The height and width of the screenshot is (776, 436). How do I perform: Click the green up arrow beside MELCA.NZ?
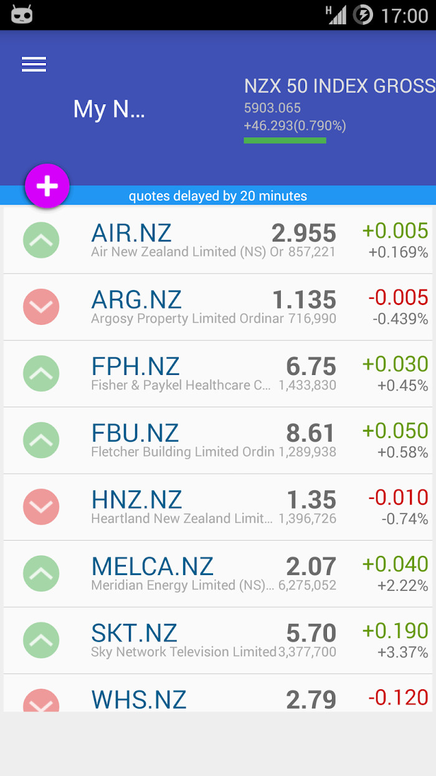click(41, 574)
